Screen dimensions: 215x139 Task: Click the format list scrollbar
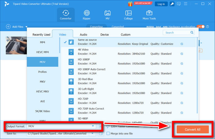pyautogui.click(x=60, y=45)
